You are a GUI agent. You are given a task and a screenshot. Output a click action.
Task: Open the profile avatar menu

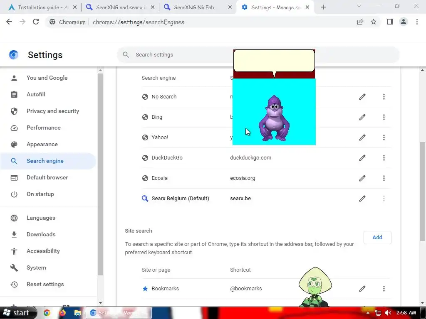pos(404,22)
